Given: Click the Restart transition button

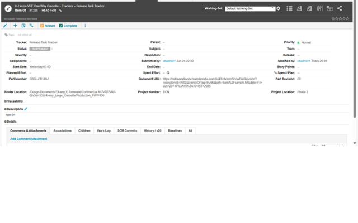Looking at the screenshot, I should (x=48, y=26).
